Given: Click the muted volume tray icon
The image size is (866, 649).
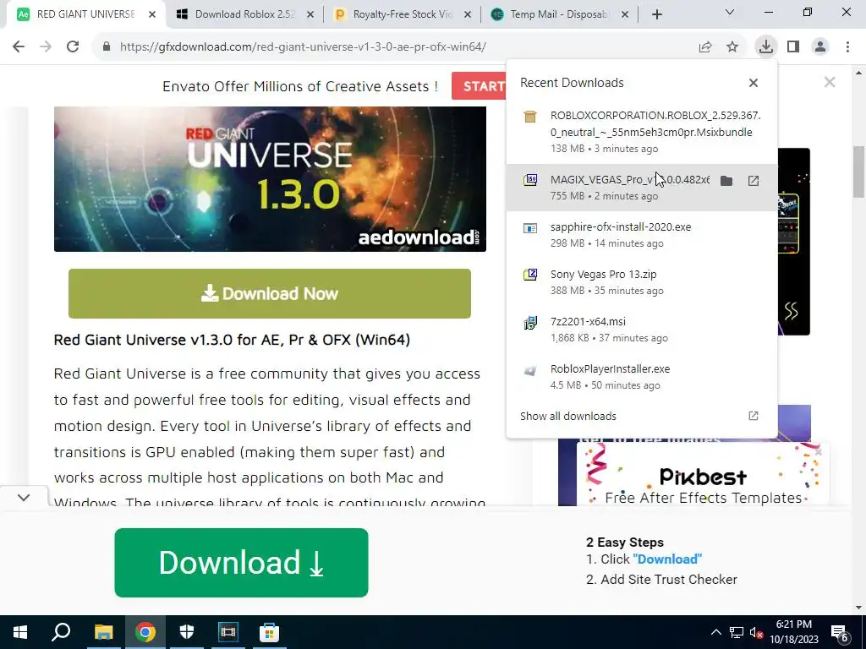Looking at the screenshot, I should click(x=757, y=632).
